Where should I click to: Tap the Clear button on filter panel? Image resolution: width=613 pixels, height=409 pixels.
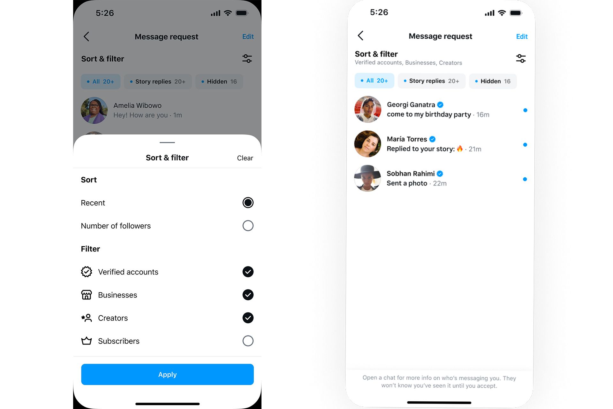pyautogui.click(x=245, y=158)
